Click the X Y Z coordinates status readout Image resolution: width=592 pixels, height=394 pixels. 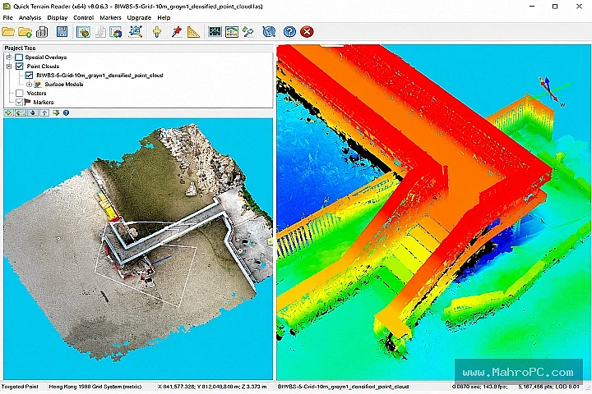click(x=212, y=387)
